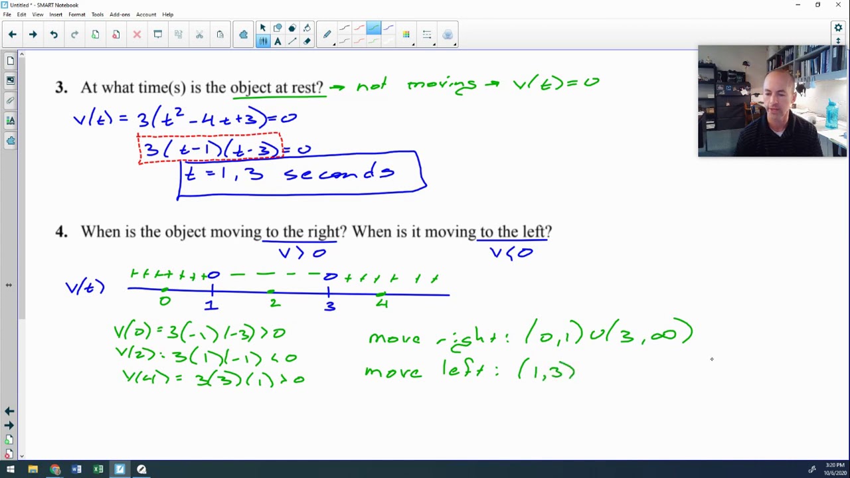
Task: Select the Lines tool
Action: tap(292, 41)
